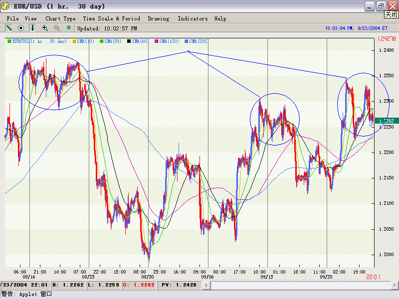
Task: Click the greyed-out zoom out magnifier
Action: (x=57, y=28)
